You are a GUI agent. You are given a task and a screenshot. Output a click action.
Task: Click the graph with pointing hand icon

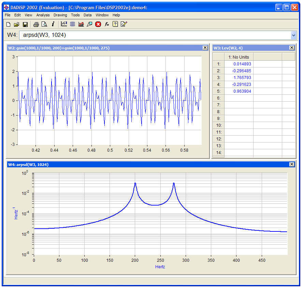tap(64, 24)
